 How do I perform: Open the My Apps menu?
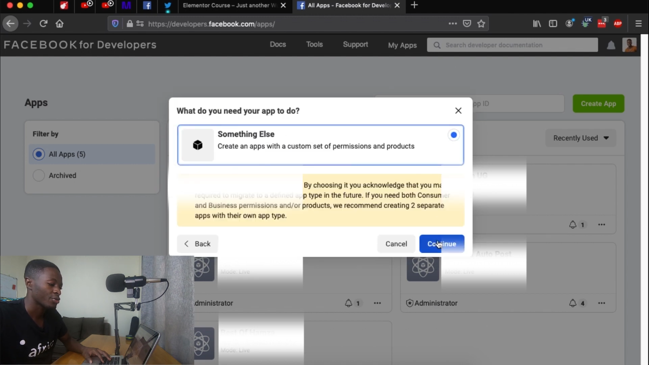point(402,45)
